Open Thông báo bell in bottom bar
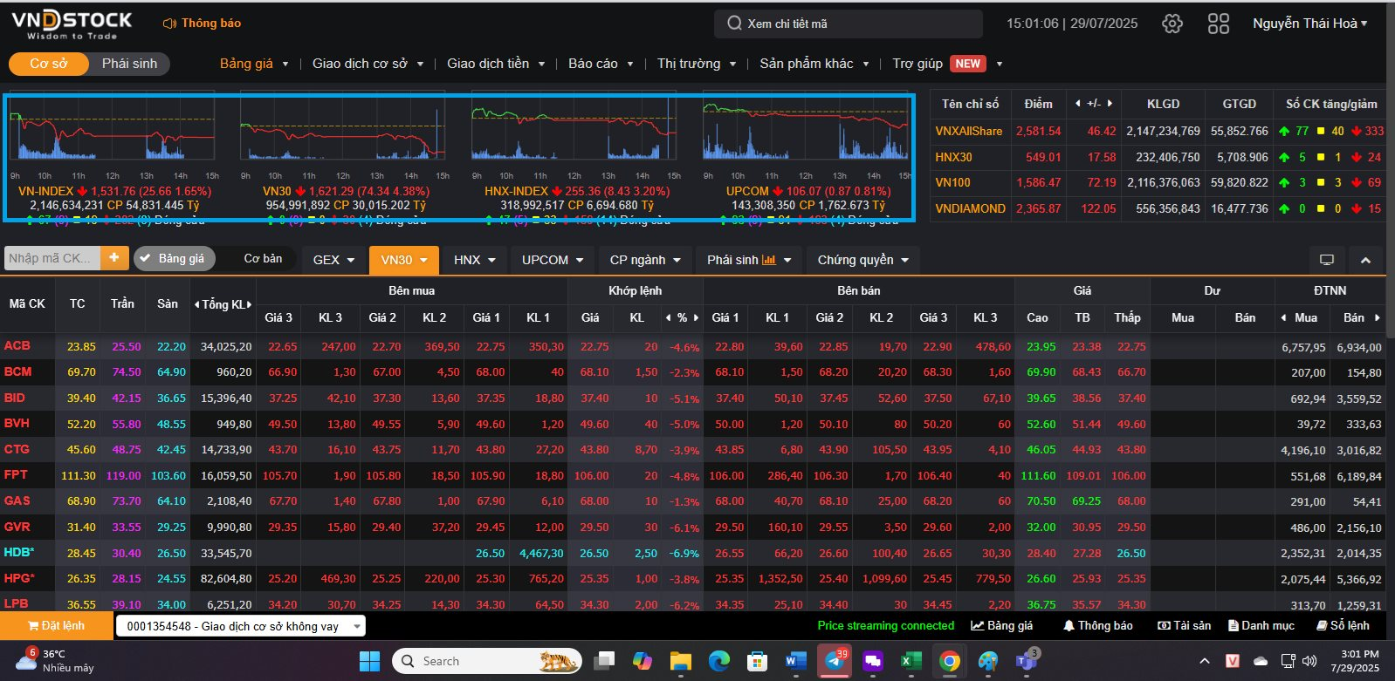The height and width of the screenshot is (681, 1395). (1097, 626)
